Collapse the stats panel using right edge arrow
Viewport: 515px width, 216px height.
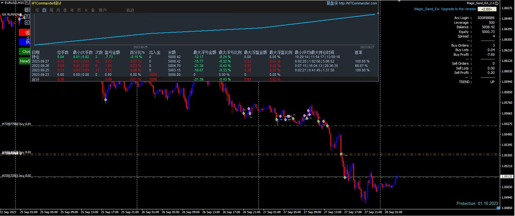[378, 13]
